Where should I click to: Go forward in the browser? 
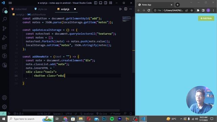coord(143,11)
